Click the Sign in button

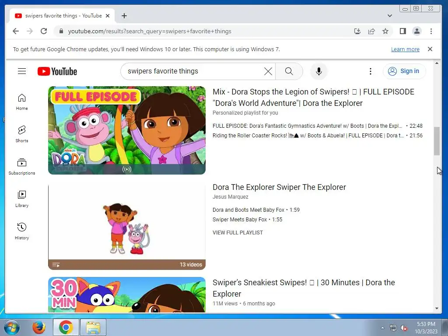404,71
